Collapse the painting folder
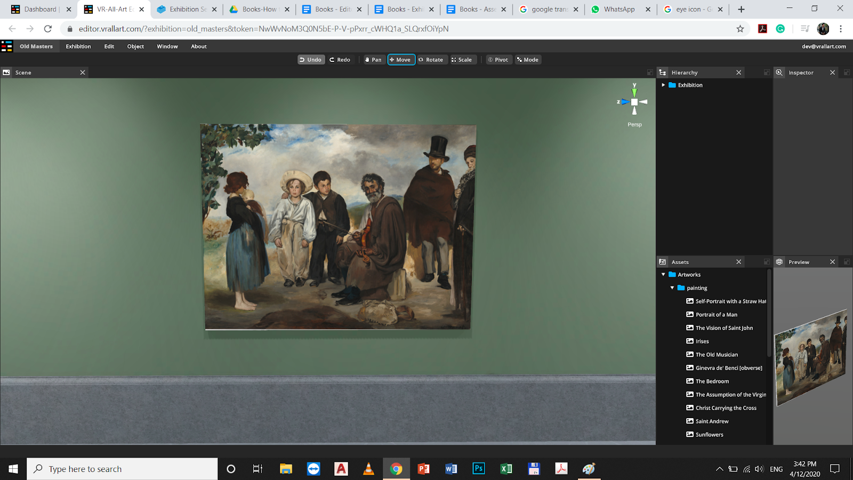Screen dimensions: 853x480 click(672, 288)
